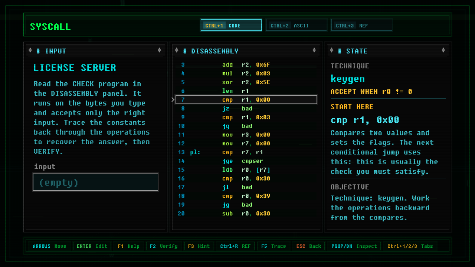Select line 15 ldb r0, [r7]
475x267 pixels.
pyautogui.click(x=246, y=170)
